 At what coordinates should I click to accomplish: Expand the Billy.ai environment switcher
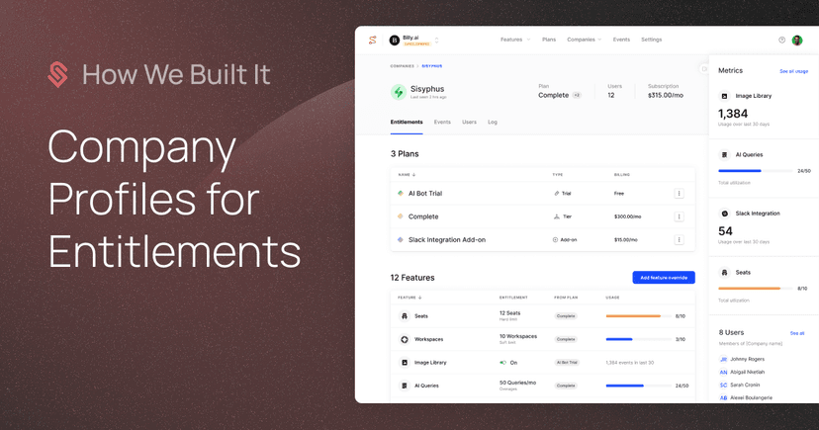coord(436,41)
